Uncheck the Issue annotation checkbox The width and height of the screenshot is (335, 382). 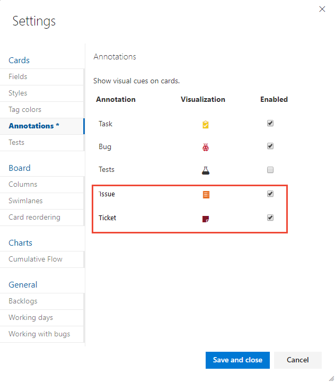click(x=270, y=194)
